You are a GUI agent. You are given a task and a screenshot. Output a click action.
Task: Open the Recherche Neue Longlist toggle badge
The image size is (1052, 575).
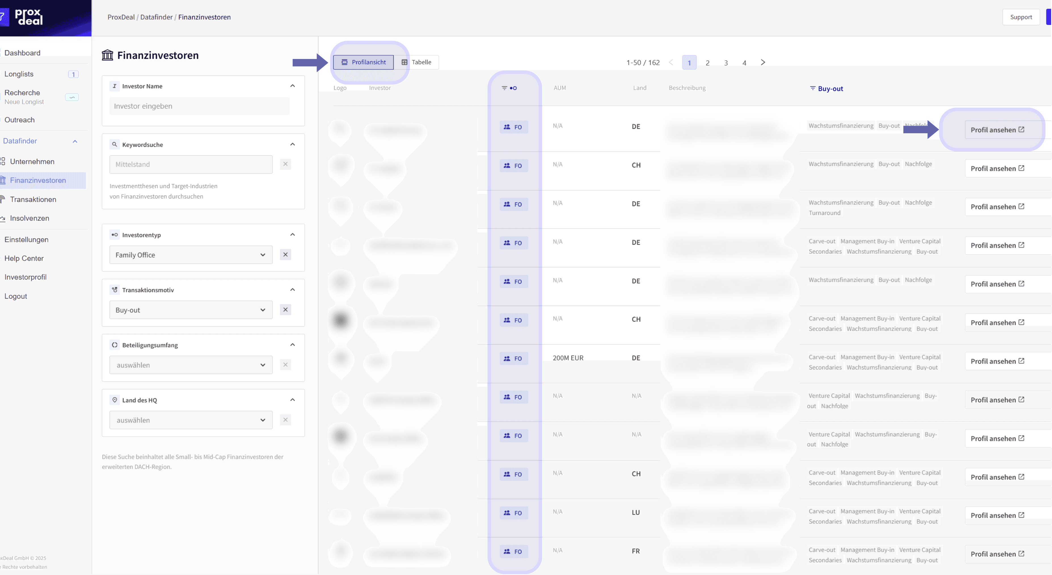pyautogui.click(x=72, y=97)
